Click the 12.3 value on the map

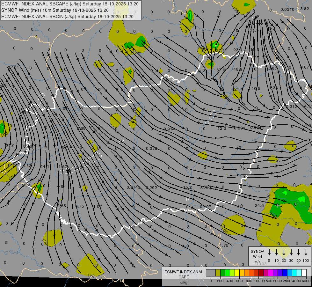coord(222,128)
